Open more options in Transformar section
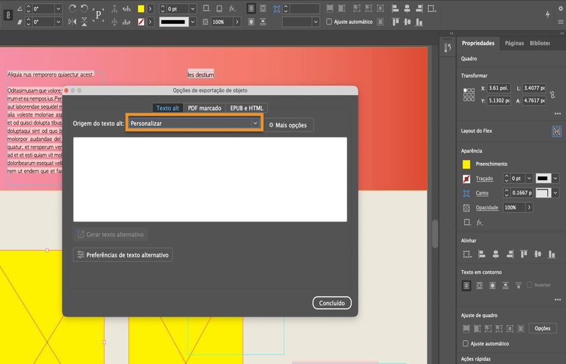Screen dimensions: 566x364 click(x=558, y=114)
